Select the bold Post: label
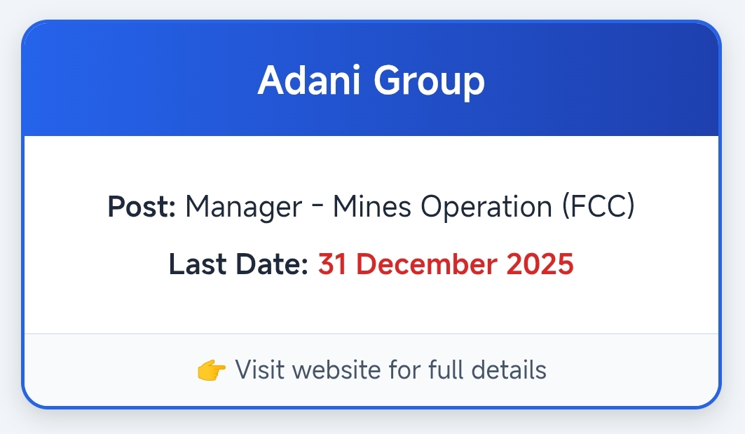This screenshot has width=745, height=434. (142, 208)
